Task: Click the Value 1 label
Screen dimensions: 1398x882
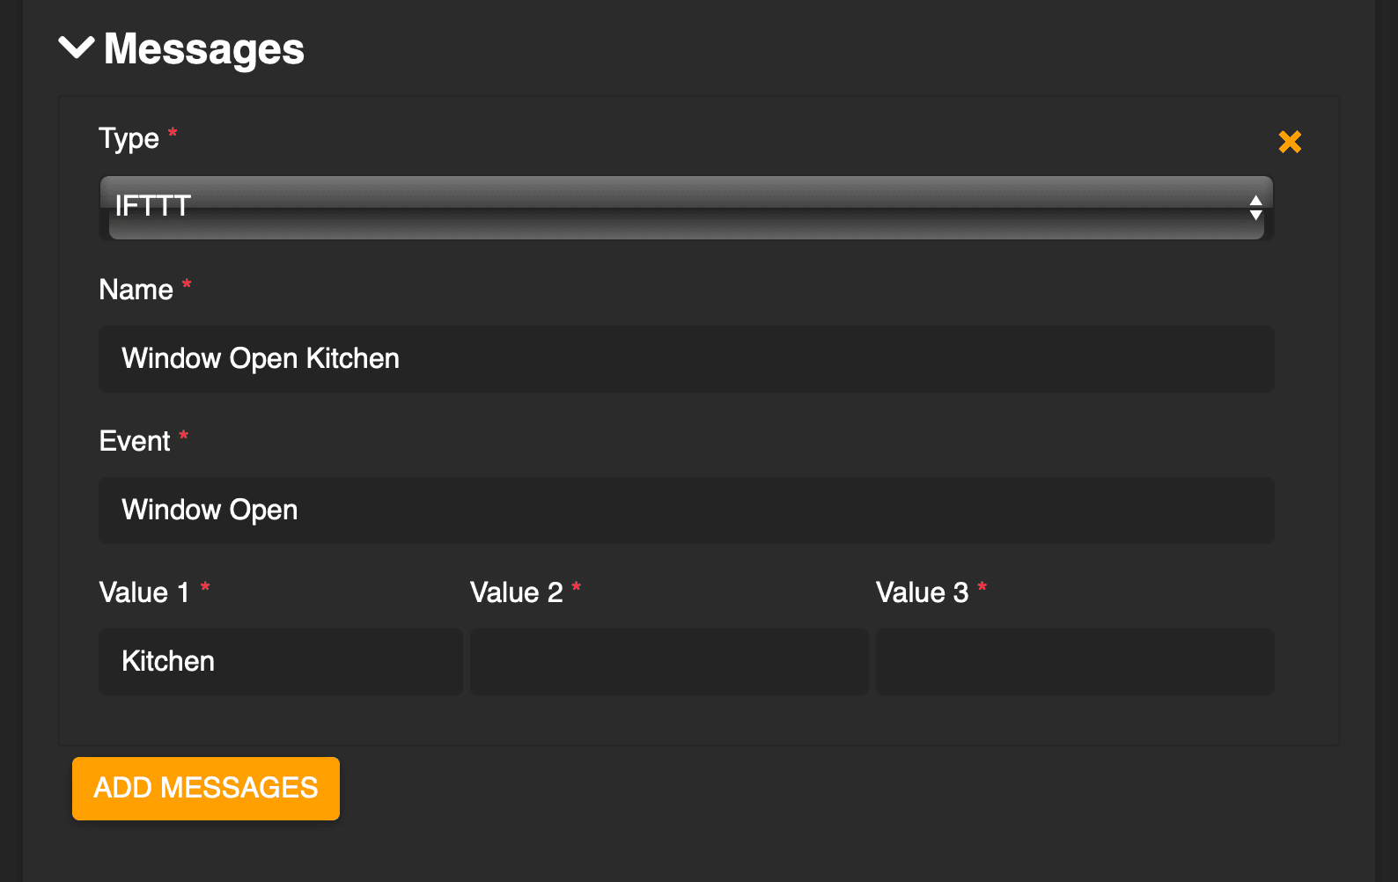Action: tap(143, 592)
